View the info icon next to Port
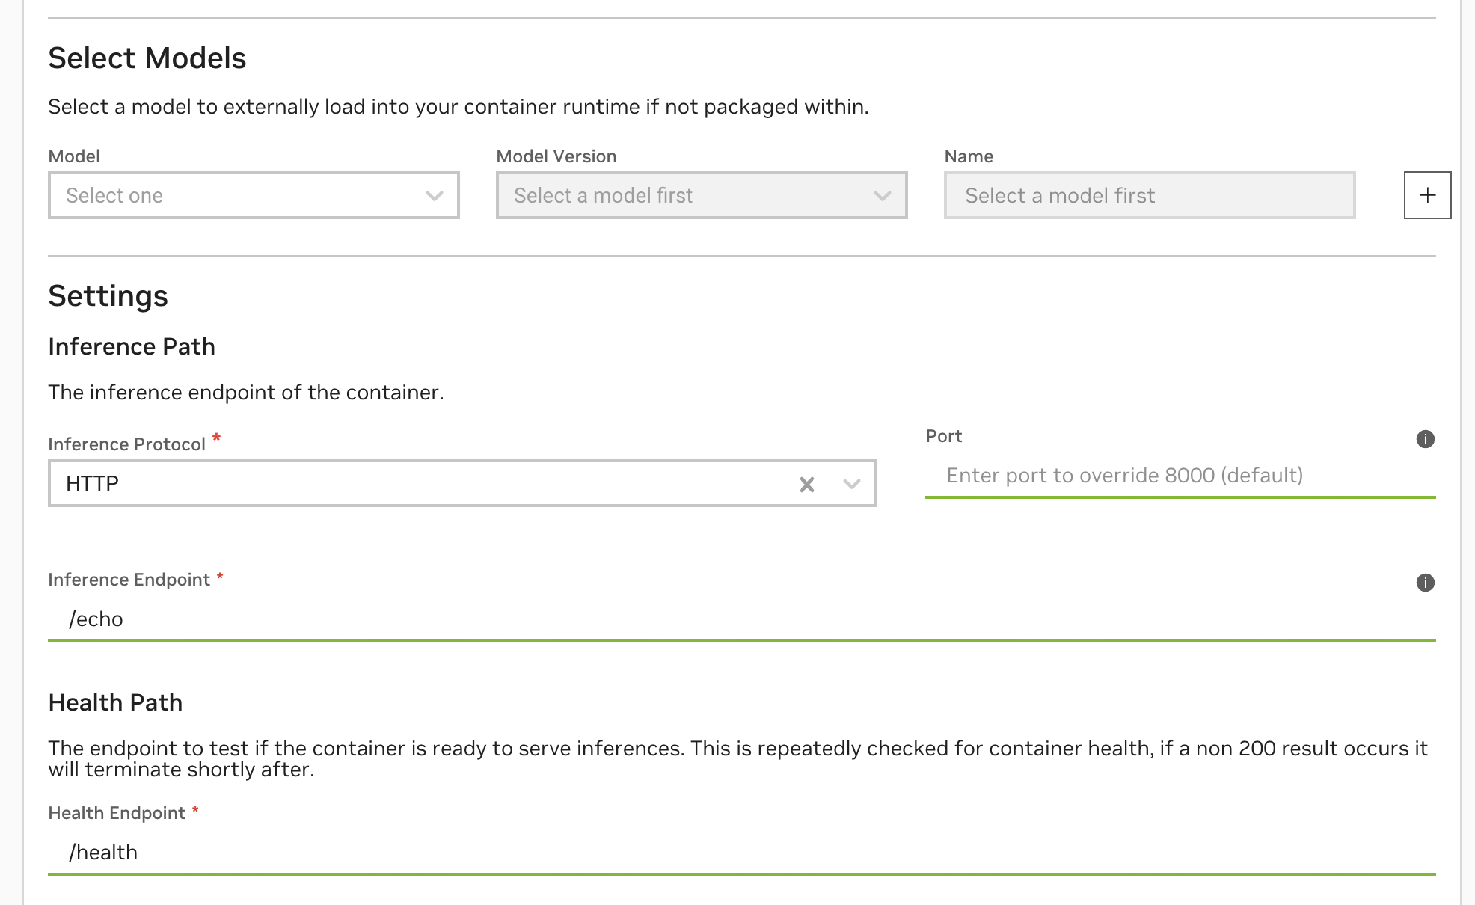Screen dimensions: 1475x905 pyautogui.click(x=1425, y=438)
